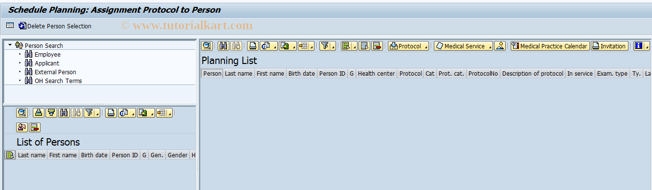Image resolution: width=652 pixels, height=190 pixels.
Task: Click Ty. column header in Planning List
Action: [636, 74]
